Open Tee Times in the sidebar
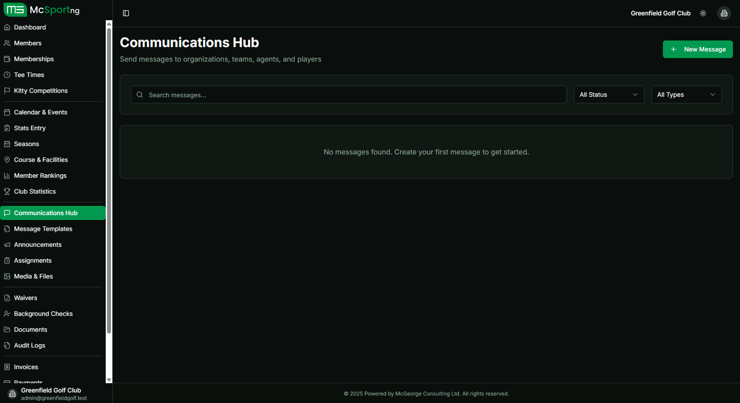 29,75
